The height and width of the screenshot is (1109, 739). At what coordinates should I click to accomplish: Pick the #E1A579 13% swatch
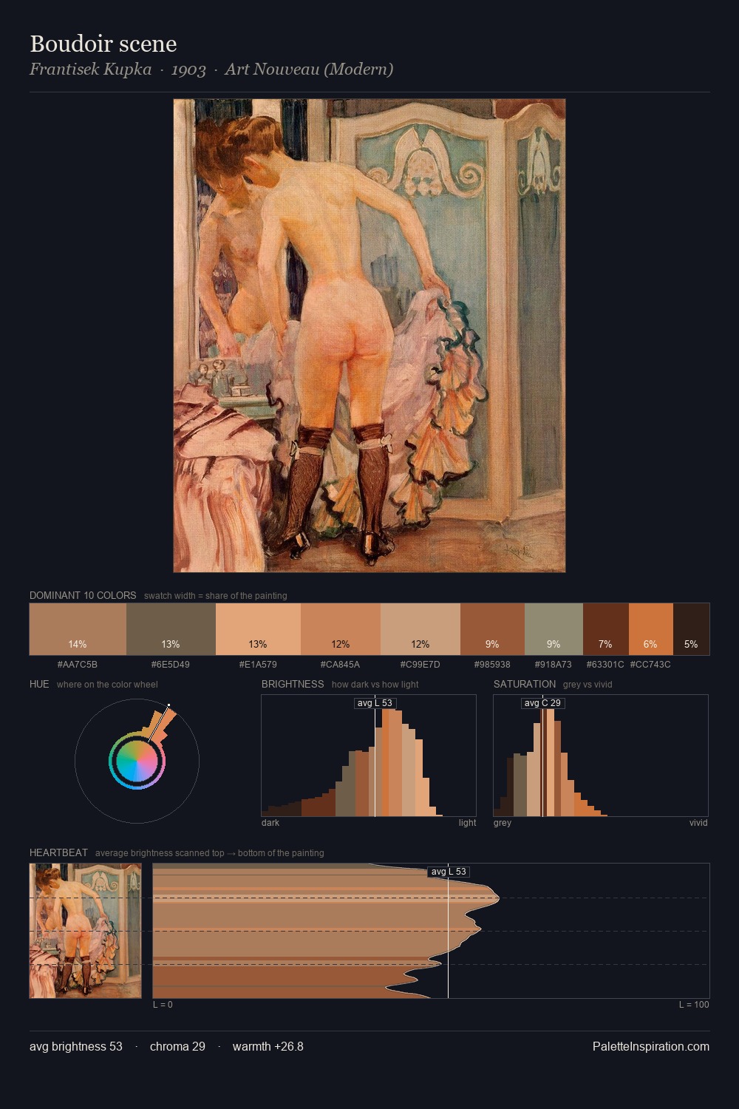click(258, 629)
